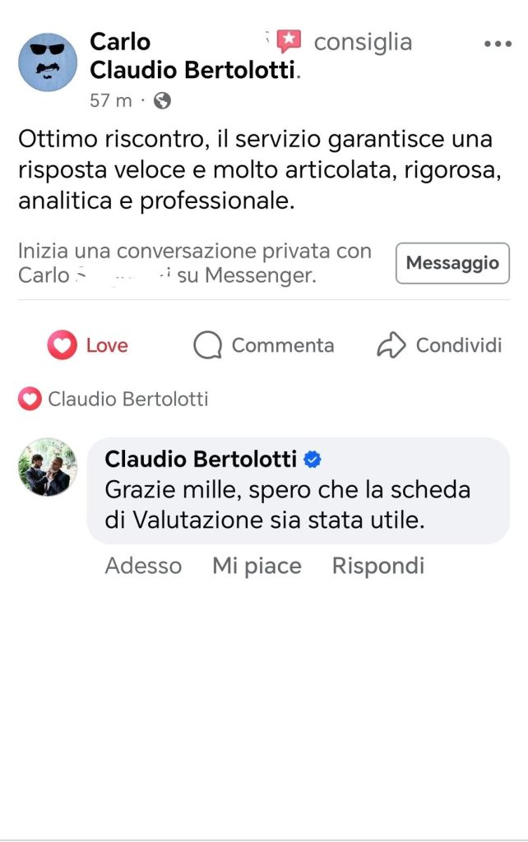Open the three-dot post options menu
Image resolution: width=528 pixels, height=842 pixels.
pos(498,44)
